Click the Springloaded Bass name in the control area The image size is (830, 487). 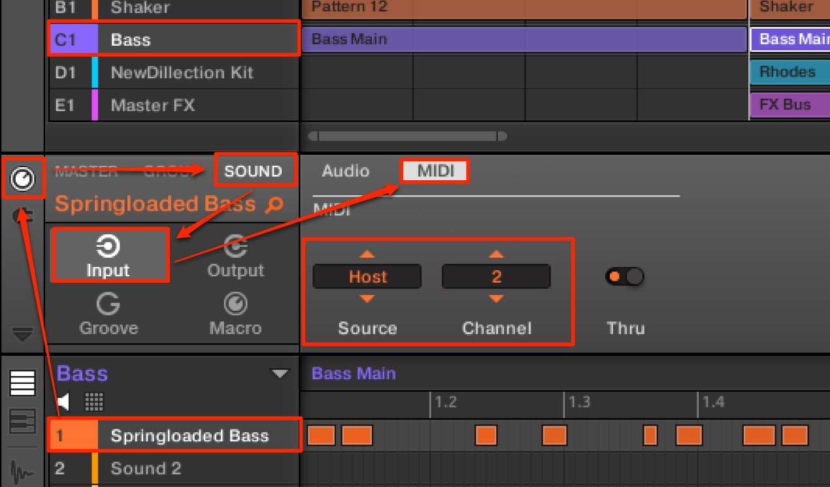click(156, 204)
